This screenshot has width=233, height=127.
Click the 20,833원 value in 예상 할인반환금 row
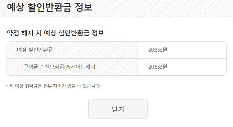(x=158, y=50)
